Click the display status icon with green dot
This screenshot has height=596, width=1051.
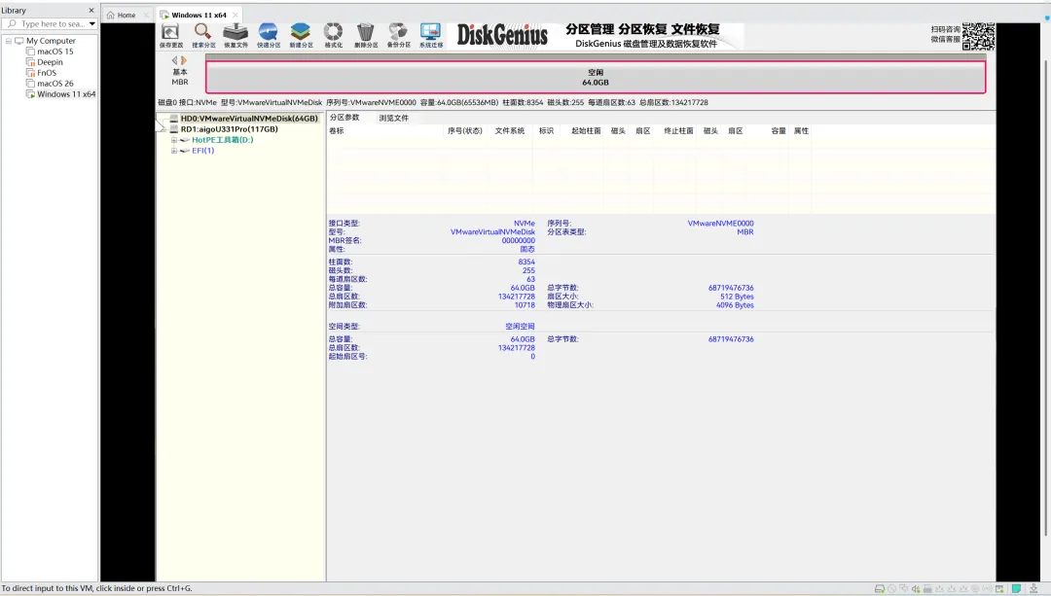pos(999,588)
